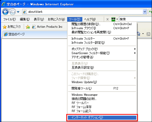Image resolution: width=152 pixels, height=122 pixels.
Task: Select Windows Update(U) menu item
Action: click(x=102, y=82)
